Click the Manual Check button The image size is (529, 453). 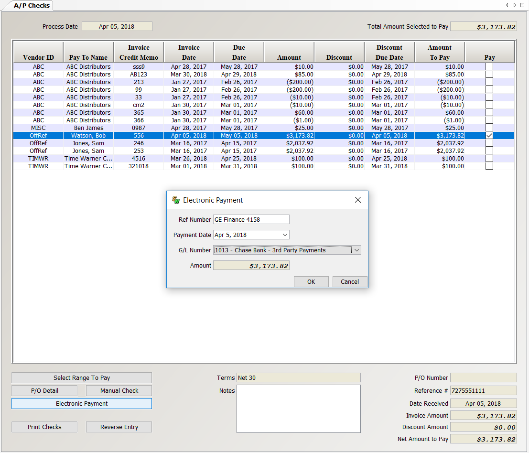(x=119, y=390)
